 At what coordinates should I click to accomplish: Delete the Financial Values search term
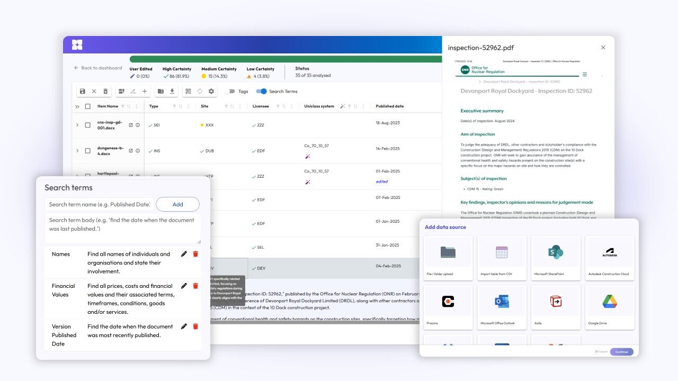click(195, 286)
